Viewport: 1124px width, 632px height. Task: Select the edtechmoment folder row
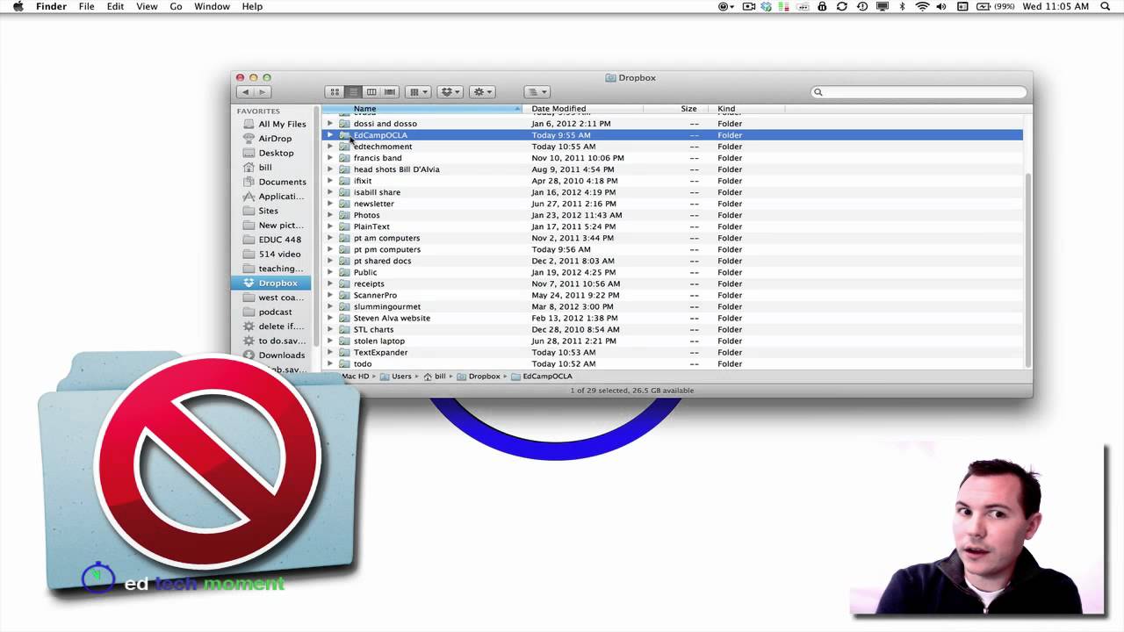[672, 147]
